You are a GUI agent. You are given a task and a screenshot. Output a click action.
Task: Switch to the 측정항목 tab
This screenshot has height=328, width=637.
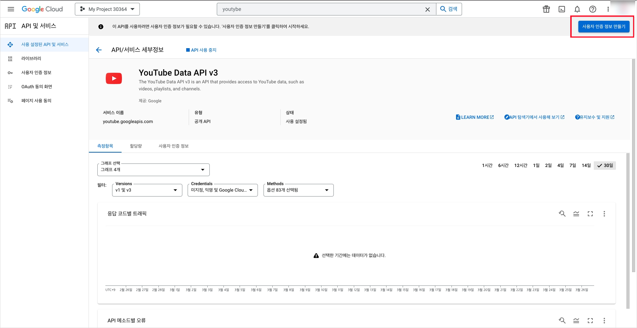pyautogui.click(x=105, y=146)
